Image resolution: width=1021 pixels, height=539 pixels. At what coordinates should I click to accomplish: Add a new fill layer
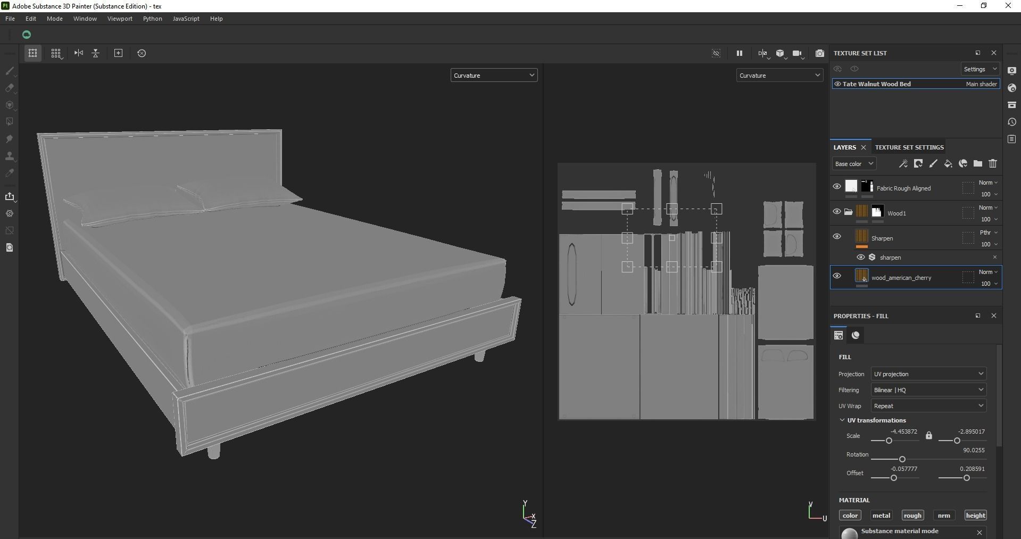[948, 164]
